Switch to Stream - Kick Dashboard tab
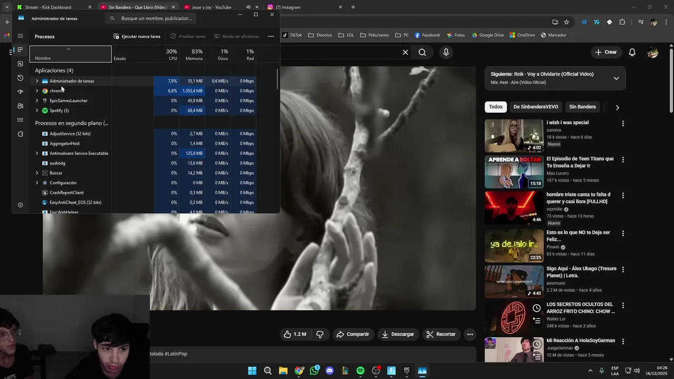The height and width of the screenshot is (379, 674). click(x=54, y=7)
